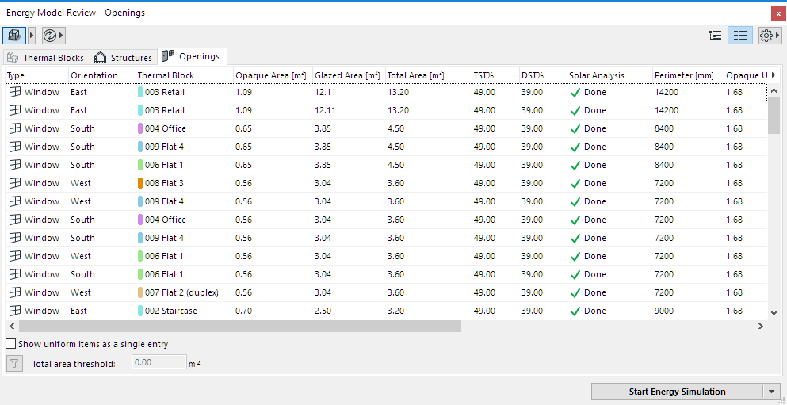Sort by the Type column header
This screenshot has height=405, width=787.
coord(36,75)
